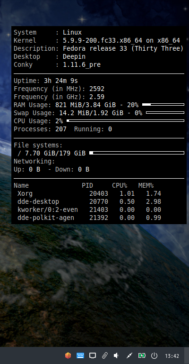Click the show desktop strip beside the clock
This screenshot has height=364, width=189.
tap(187, 355)
